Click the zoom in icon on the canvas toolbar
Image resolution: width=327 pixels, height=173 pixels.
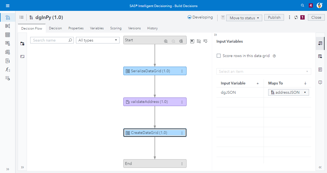166,41
